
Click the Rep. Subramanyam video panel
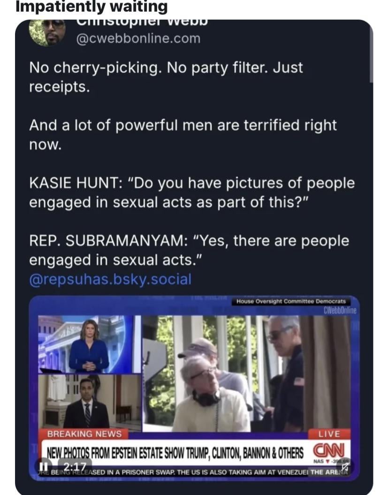click(x=90, y=403)
